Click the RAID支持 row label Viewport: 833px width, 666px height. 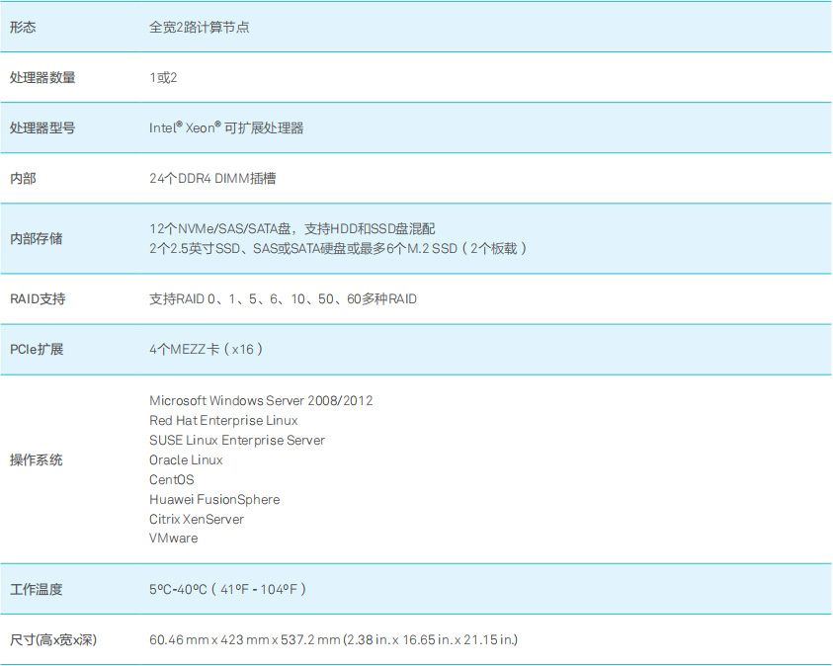[x=38, y=298]
